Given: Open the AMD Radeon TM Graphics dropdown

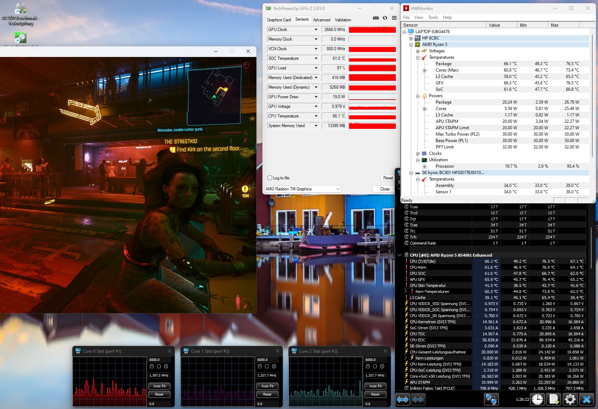Looking at the screenshot, I should (303, 189).
